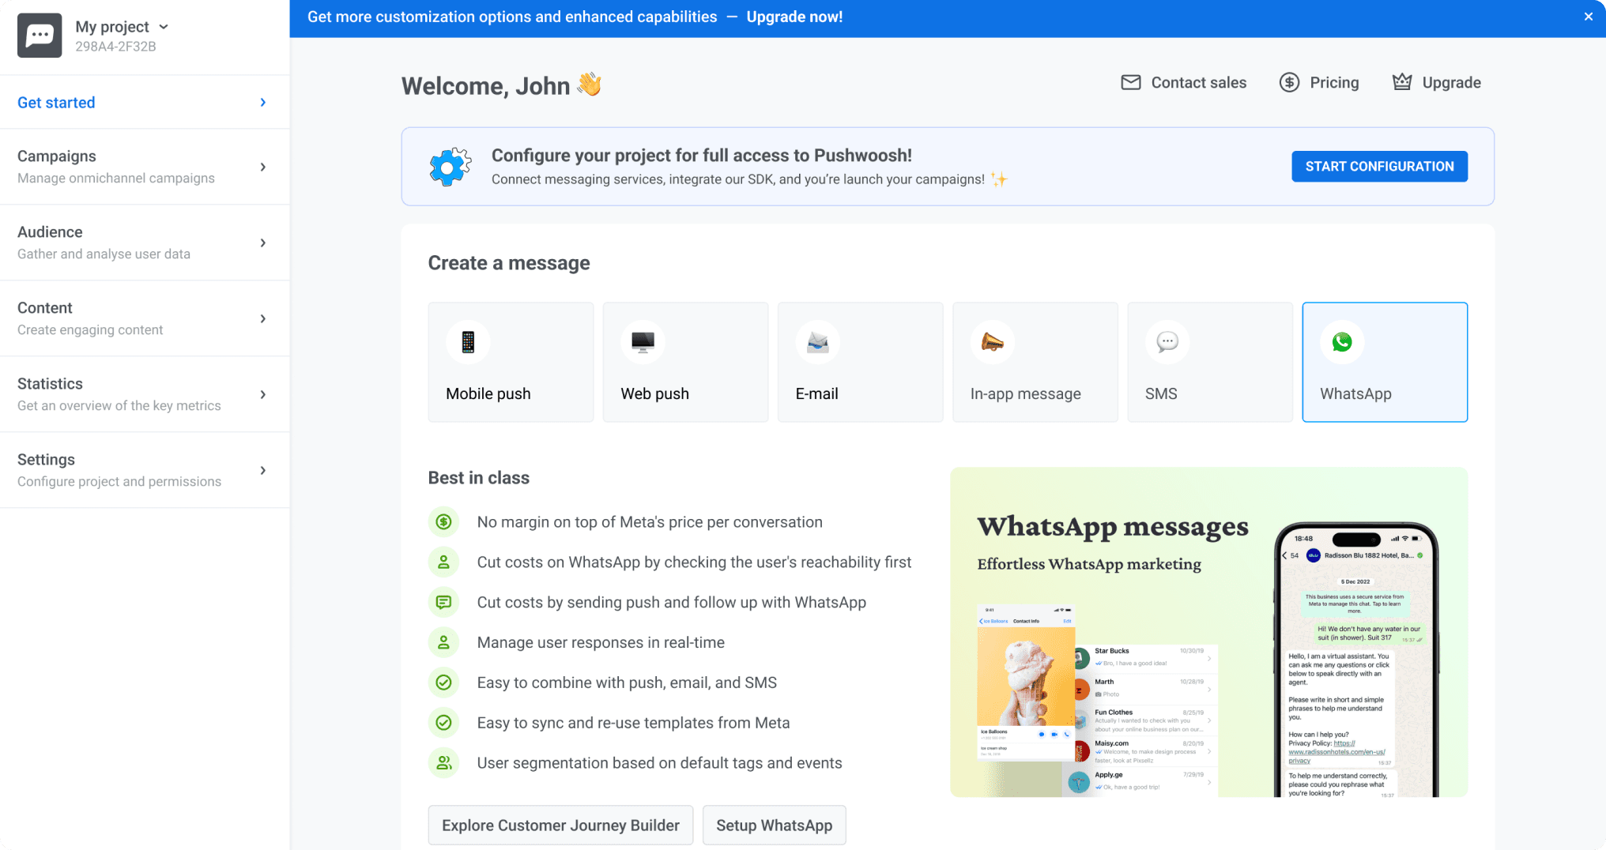Click the checkmark icon beside sync templates line
The width and height of the screenshot is (1606, 850).
pyautogui.click(x=443, y=723)
